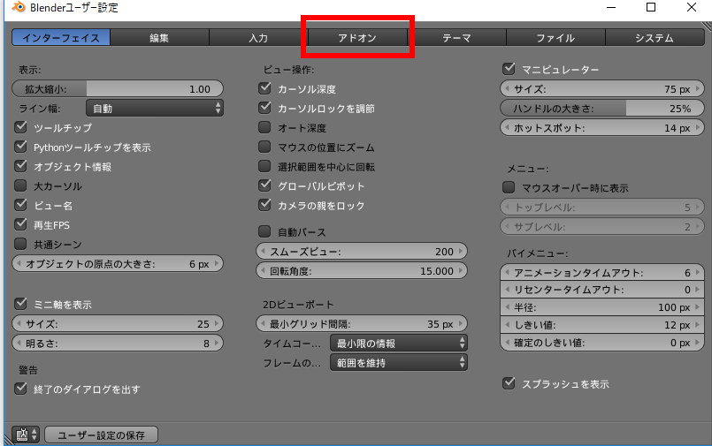Disable カーソルロックを調節 checkbox
Viewport: 712px width, 446px height.
264,108
